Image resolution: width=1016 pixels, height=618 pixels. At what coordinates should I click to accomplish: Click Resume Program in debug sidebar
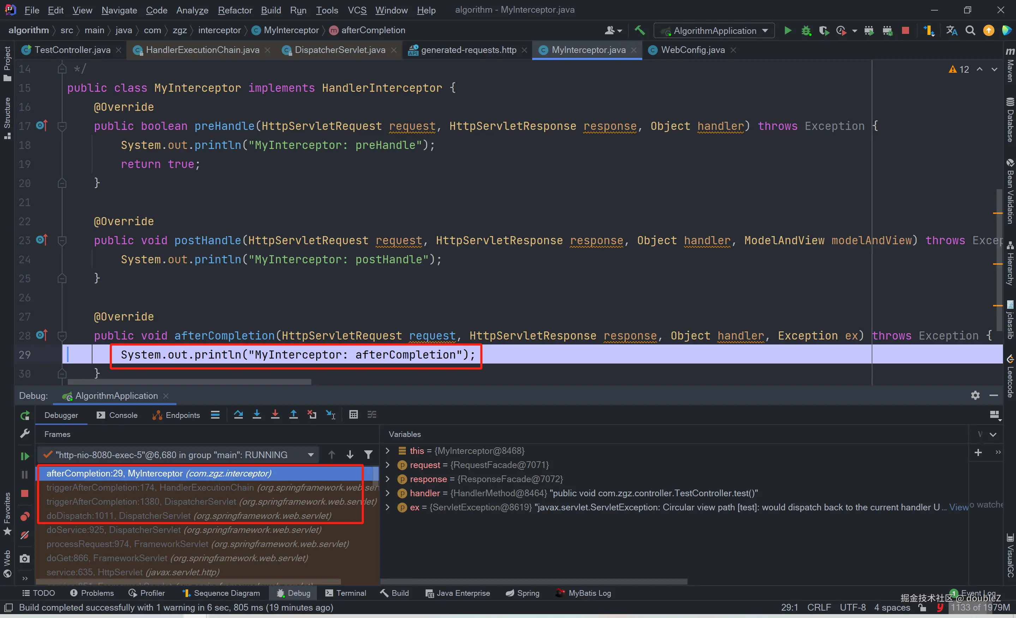coord(25,456)
